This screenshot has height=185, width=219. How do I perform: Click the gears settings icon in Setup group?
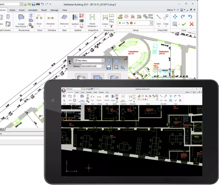pyautogui.click(x=145, y=17)
